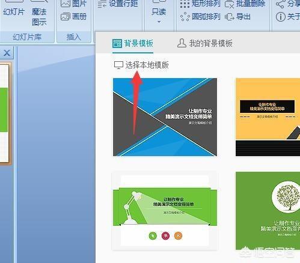300x263 pixels.
Task: Switch to 我的背景模板 tab
Action: coord(205,43)
